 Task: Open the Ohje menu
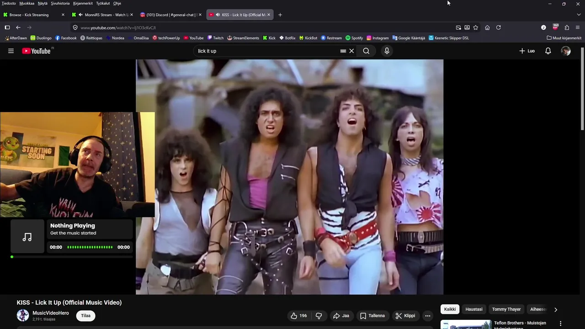pos(117,3)
